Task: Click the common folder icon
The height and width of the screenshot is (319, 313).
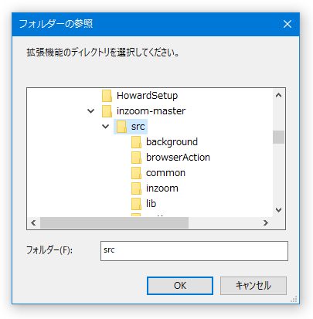Action: [136, 173]
